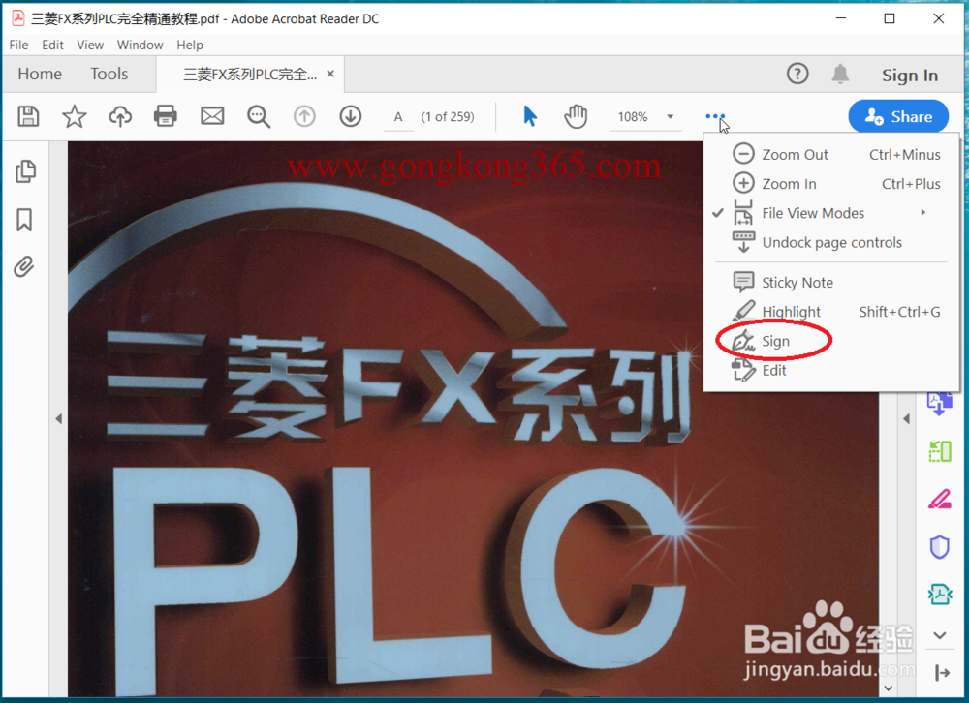This screenshot has width=969, height=703.
Task: Open the File View Modes submenu
Action: point(831,213)
